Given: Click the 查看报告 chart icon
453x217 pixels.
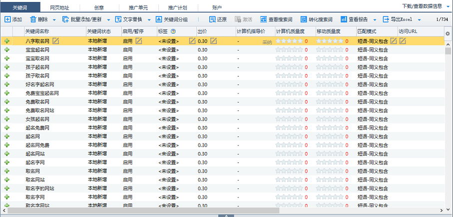Looking at the screenshot, I should [344, 19].
